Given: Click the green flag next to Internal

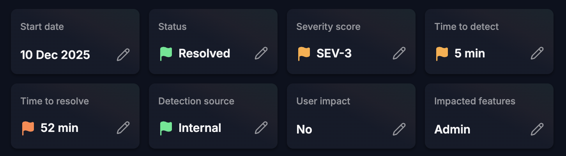Looking at the screenshot, I should tap(166, 128).
